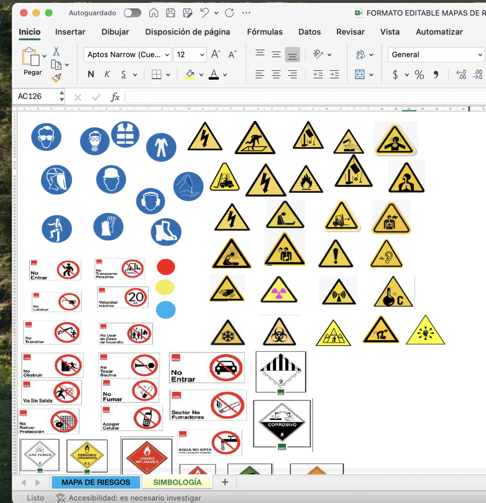
Task: Toggle the Autoguardado switch
Action: coord(132,13)
